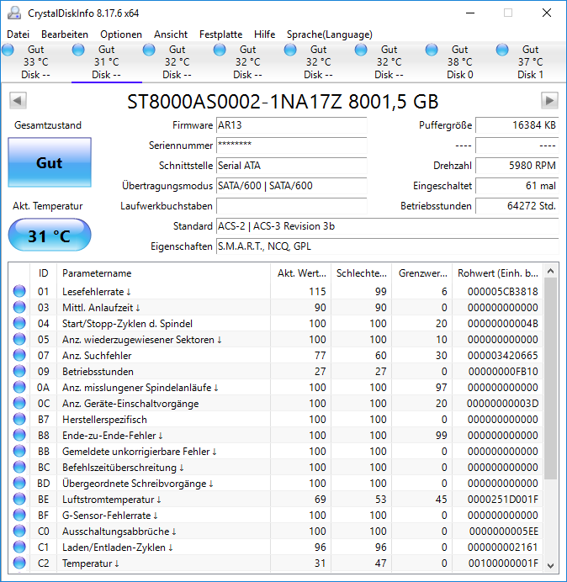Screen dimensions: 567x582
Task: Click status orb for Übergeordnete Schreibvorgänge row
Action: pos(19,483)
